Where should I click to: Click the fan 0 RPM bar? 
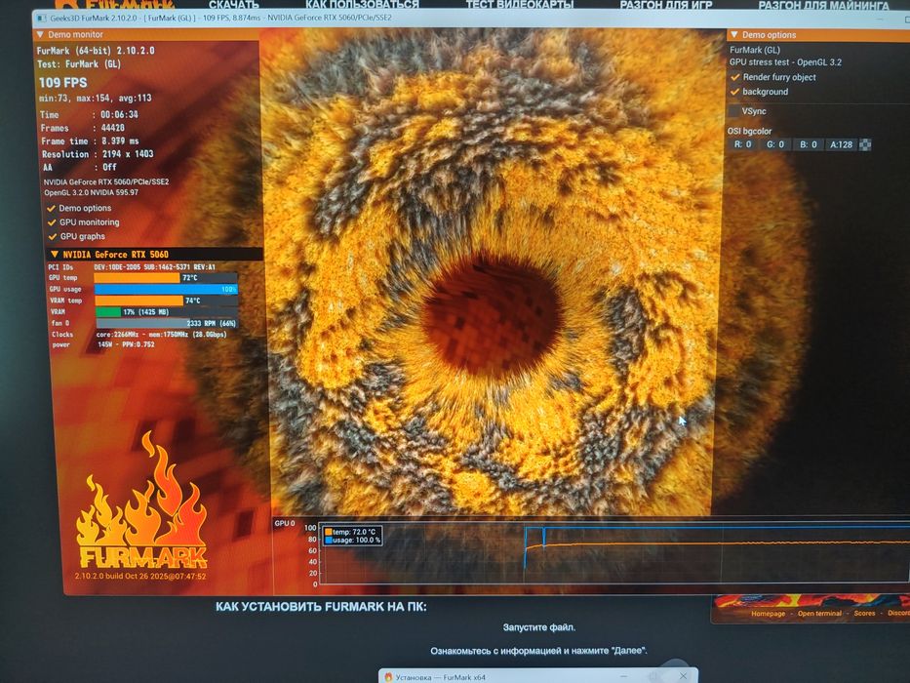click(167, 323)
